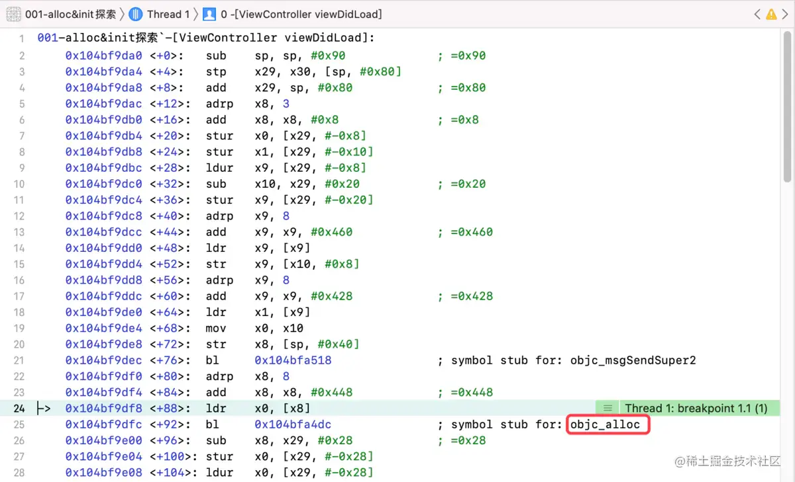Go to the previous issue arrow
The height and width of the screenshot is (482, 795).
(757, 14)
